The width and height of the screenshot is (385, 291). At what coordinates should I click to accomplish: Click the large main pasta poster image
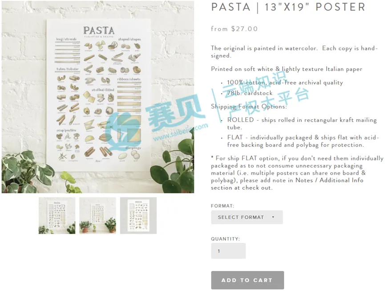98,97
